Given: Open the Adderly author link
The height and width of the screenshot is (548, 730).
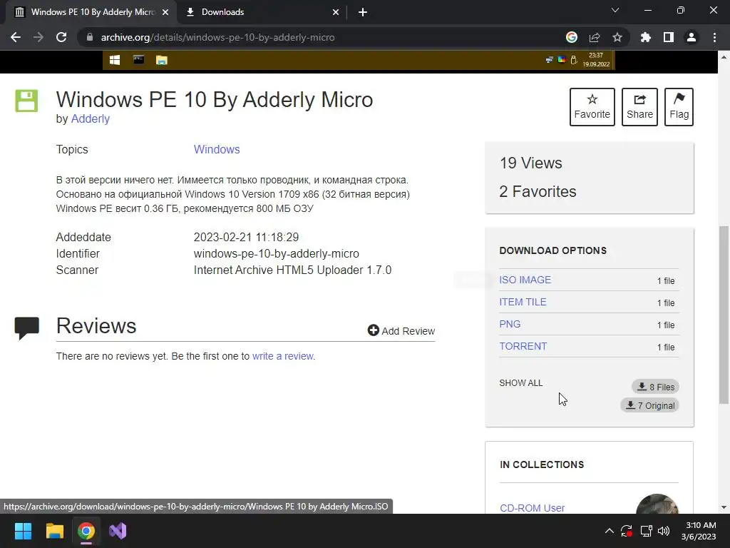Looking at the screenshot, I should (x=90, y=119).
